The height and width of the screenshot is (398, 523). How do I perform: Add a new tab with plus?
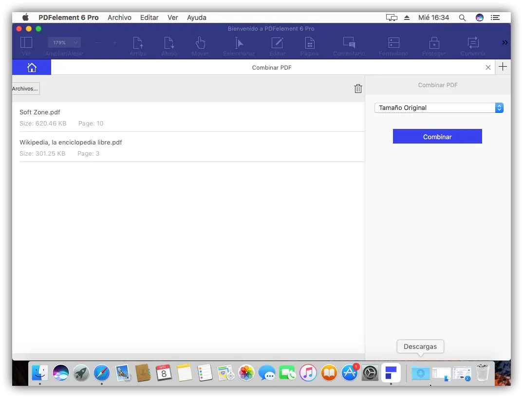click(503, 67)
